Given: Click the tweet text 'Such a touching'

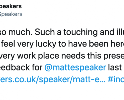Looking at the screenshot, I should point(66,32).
